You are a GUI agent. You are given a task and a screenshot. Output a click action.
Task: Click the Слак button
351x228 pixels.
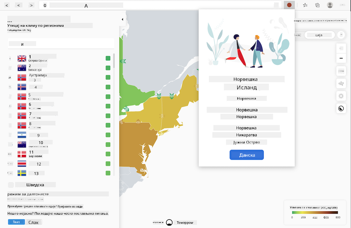coord(34,222)
